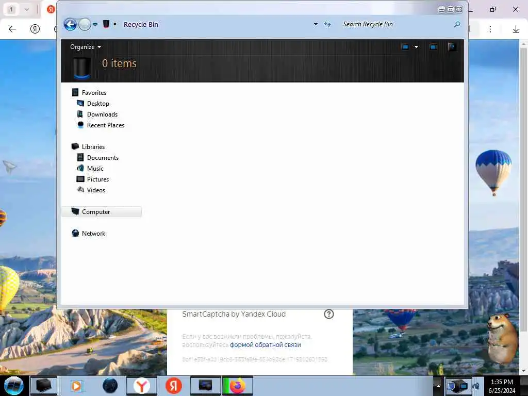
Task: Launch media player from taskbar
Action: click(76, 386)
